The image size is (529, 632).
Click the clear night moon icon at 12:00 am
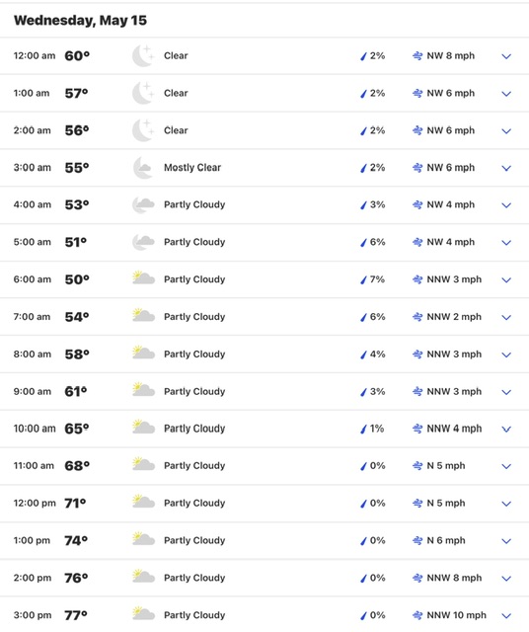pos(143,55)
